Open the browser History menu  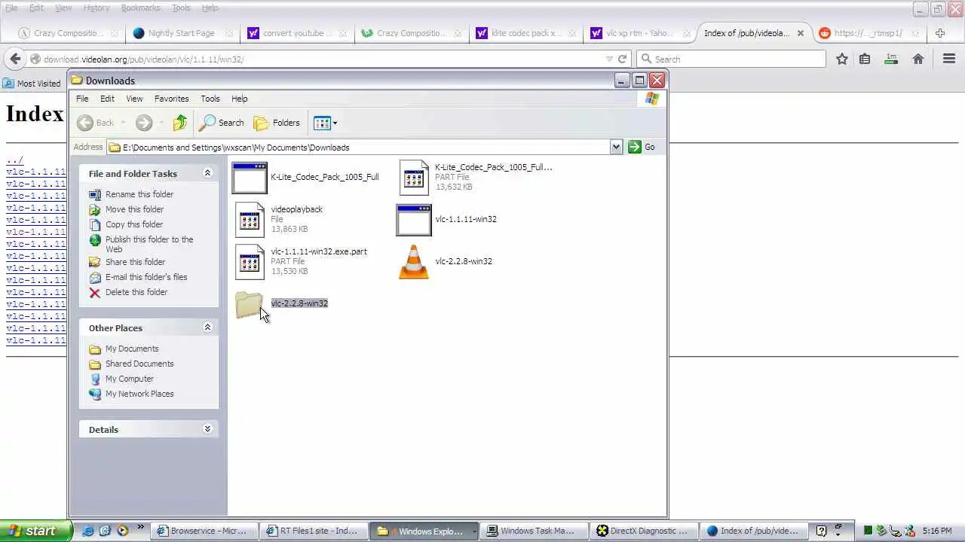(x=96, y=8)
